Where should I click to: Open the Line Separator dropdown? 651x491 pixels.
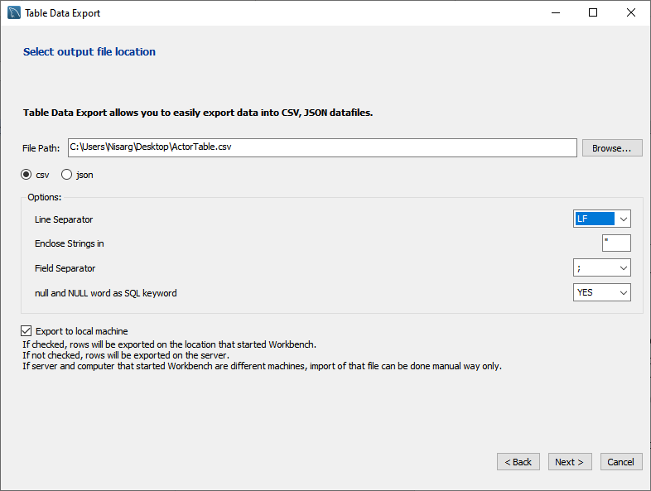(601, 219)
